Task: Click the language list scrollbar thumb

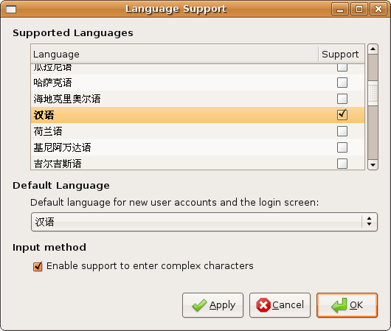Action: pos(373,93)
